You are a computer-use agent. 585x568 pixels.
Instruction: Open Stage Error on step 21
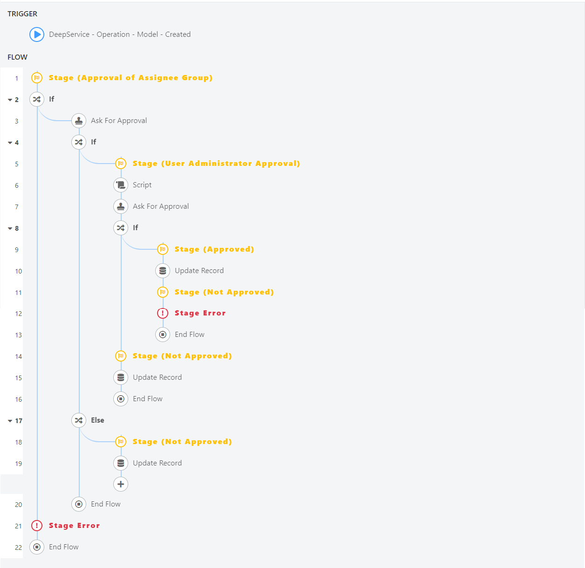pyautogui.click(x=74, y=526)
